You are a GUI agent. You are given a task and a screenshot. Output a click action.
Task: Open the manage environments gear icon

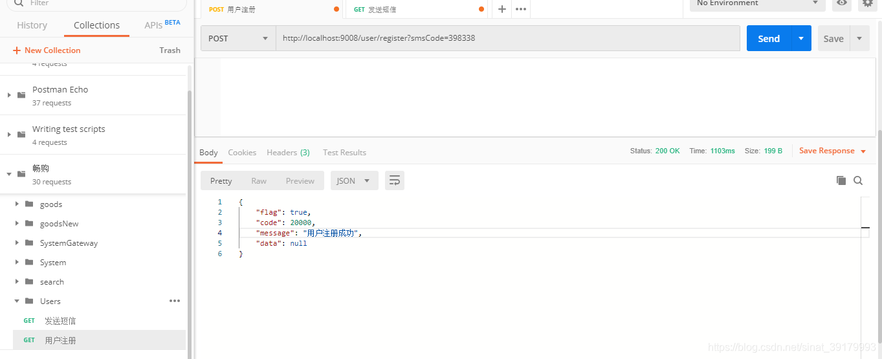(x=868, y=3)
